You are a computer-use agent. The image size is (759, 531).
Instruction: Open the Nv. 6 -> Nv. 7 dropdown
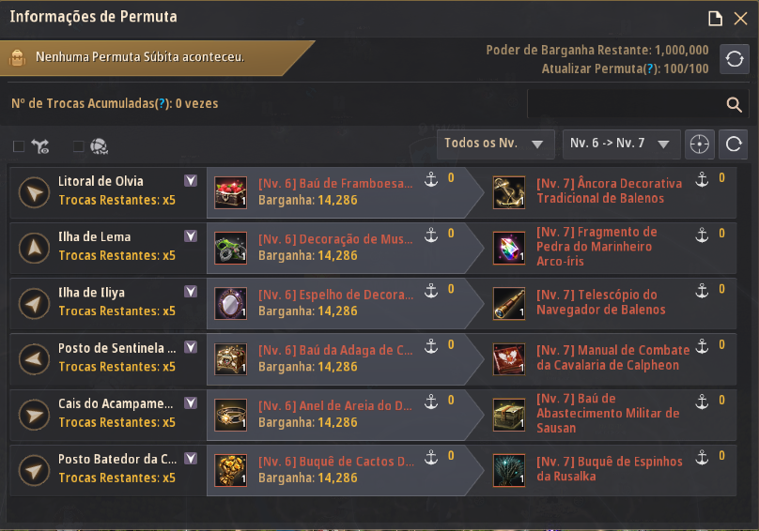click(x=621, y=144)
